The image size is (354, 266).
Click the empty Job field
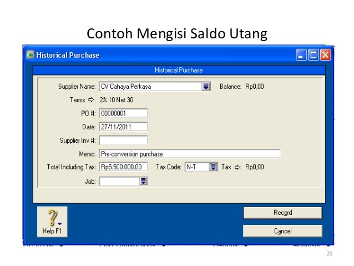(x=119, y=181)
